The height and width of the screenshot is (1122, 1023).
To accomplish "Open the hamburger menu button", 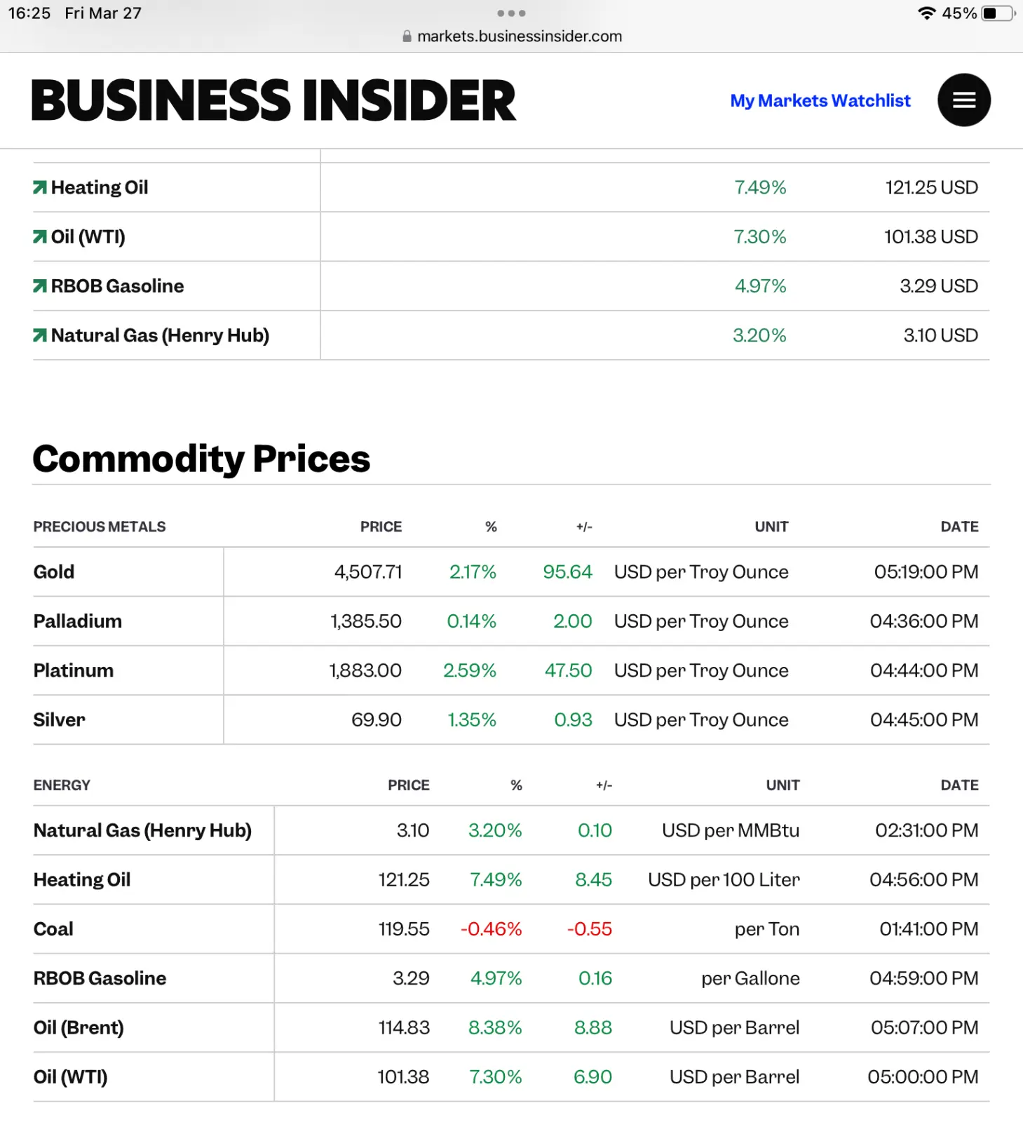I will (964, 100).
